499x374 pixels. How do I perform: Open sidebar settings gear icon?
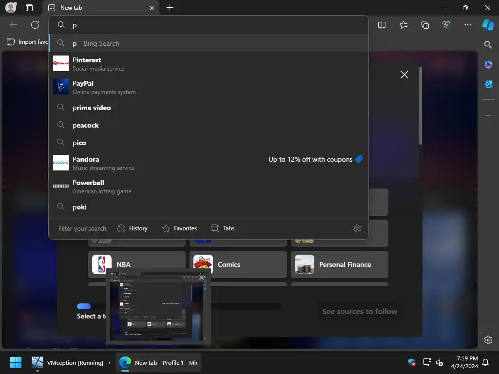coord(488,339)
